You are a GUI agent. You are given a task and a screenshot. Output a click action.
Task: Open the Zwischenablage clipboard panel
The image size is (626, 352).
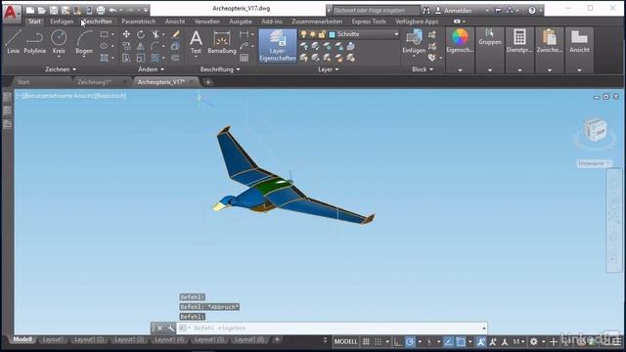coord(550,41)
